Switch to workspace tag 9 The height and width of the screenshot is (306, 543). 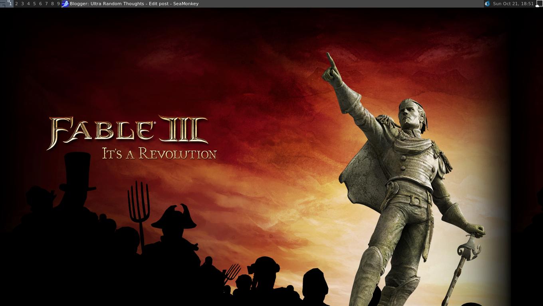58,4
